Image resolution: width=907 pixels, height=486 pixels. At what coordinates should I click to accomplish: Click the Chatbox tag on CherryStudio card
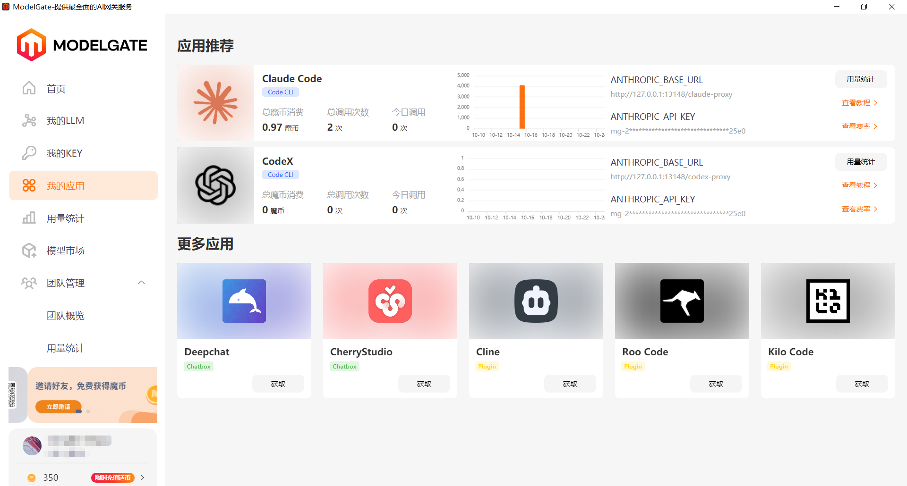tap(344, 366)
